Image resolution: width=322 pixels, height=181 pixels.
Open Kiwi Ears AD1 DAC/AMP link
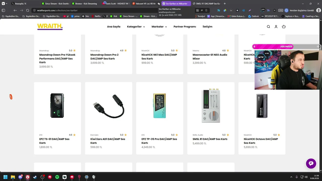[108, 141]
